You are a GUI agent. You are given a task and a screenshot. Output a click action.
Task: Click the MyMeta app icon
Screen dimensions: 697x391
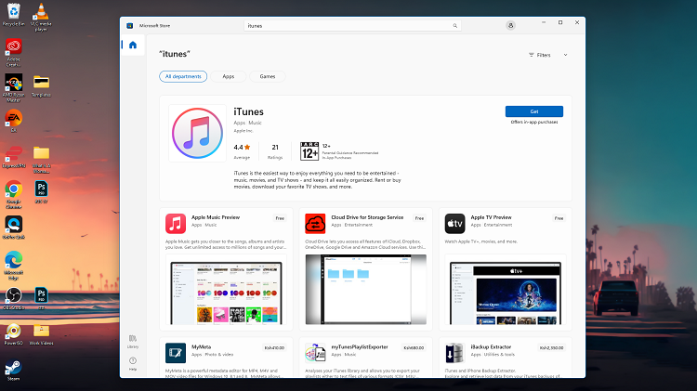tap(176, 353)
